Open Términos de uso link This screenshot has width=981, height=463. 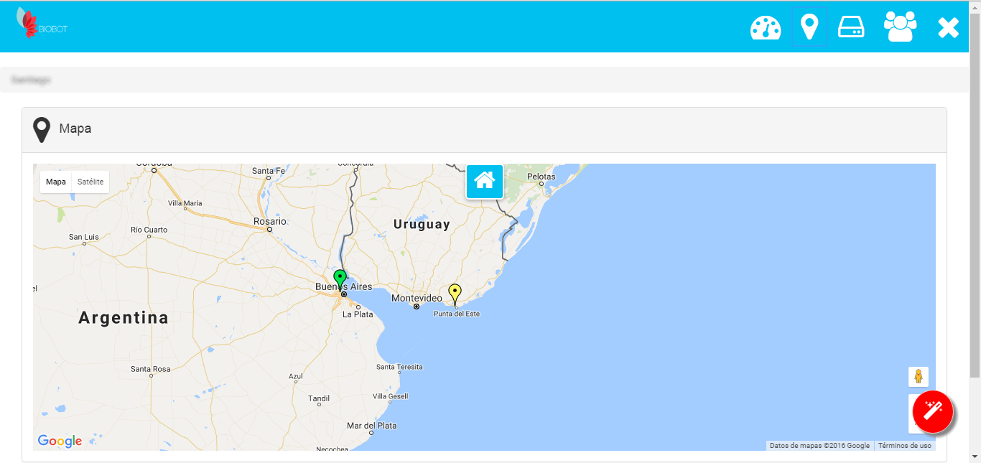pyautogui.click(x=904, y=446)
